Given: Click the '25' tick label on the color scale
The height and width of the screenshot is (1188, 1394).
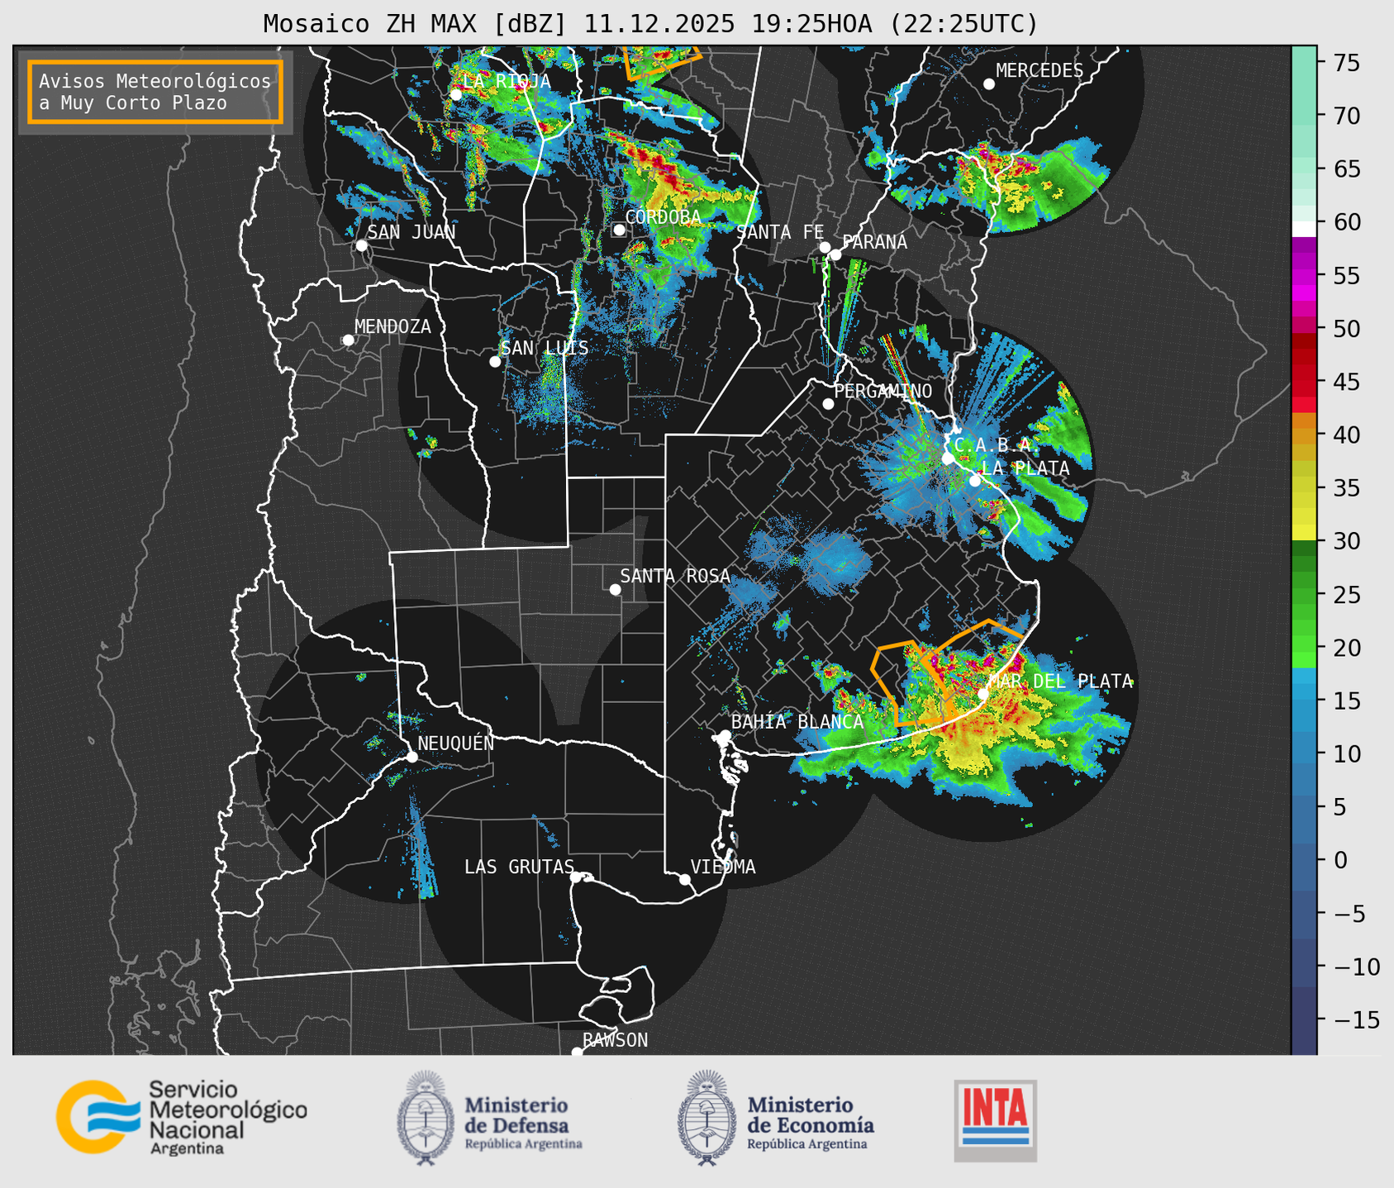Looking at the screenshot, I should click(1346, 595).
